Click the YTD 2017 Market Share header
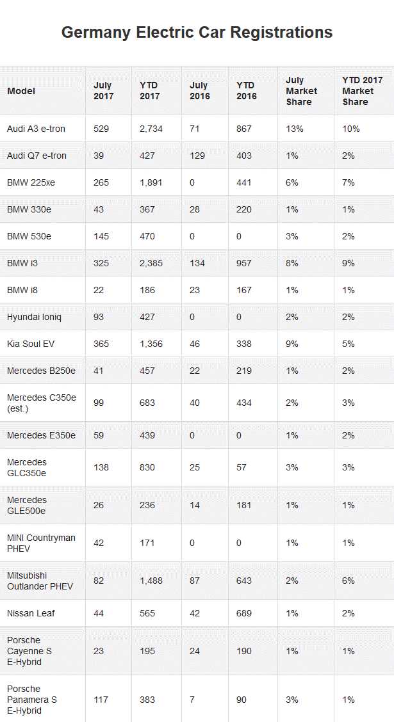 361,91
